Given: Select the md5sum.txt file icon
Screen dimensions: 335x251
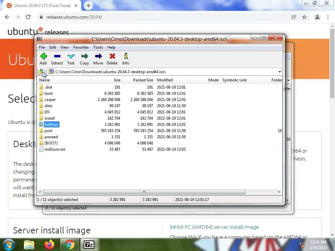Looking at the screenshot, I should pos(41,149).
